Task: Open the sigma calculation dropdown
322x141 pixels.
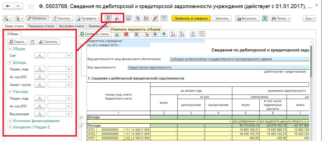Action: [x=19, y=18]
